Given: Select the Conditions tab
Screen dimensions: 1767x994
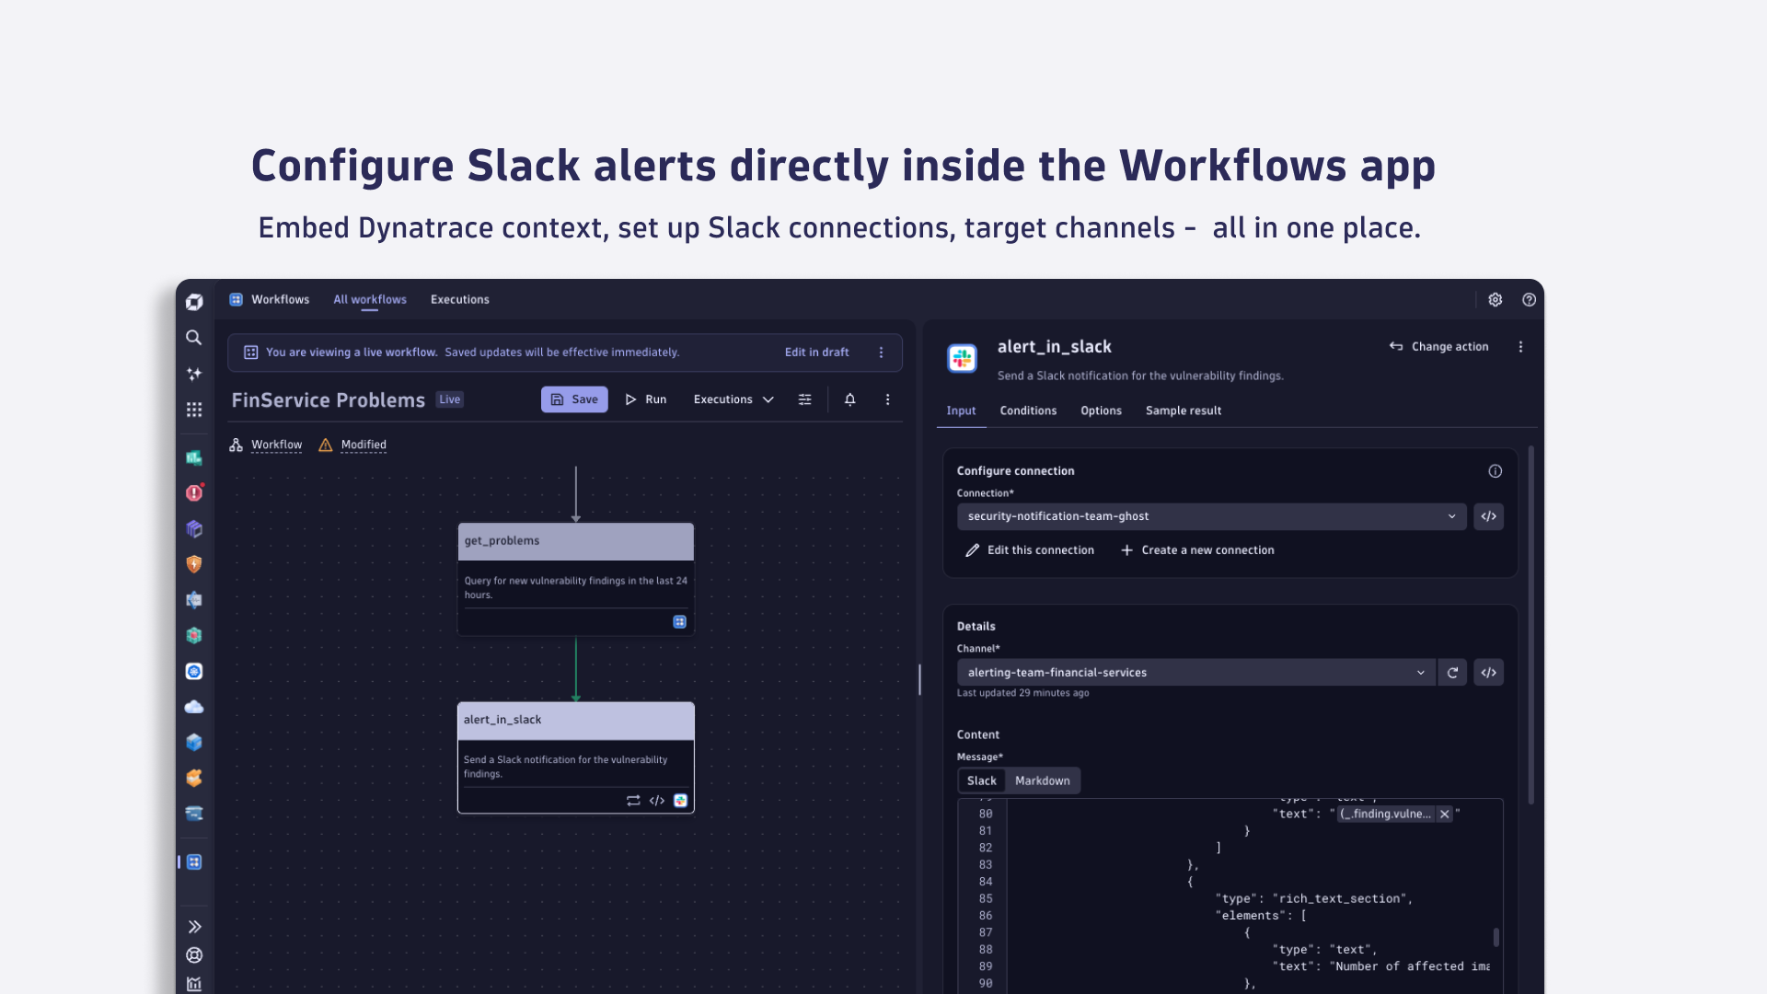Looking at the screenshot, I should (x=1028, y=411).
